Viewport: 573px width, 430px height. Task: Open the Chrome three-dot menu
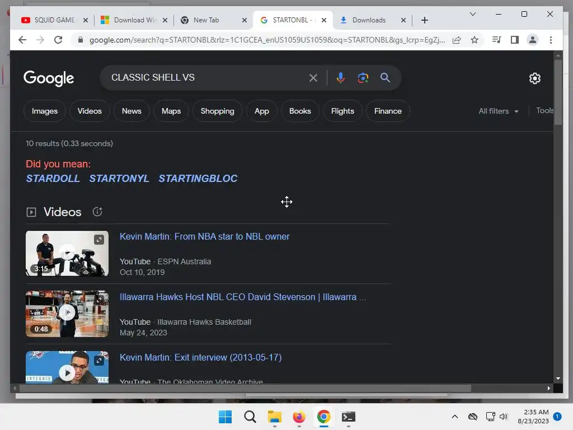551,40
